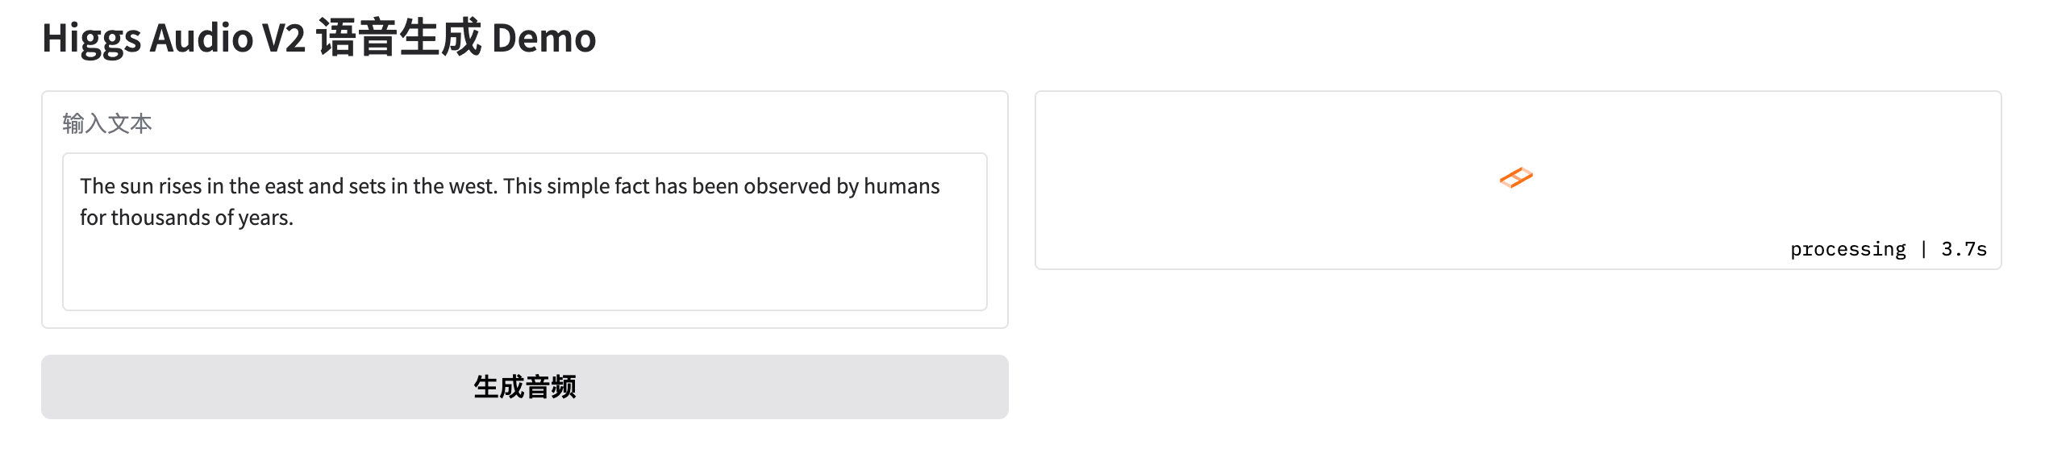The width and height of the screenshot is (2045, 474).
Task: Click the 生成音频 generate audio button
Action: [x=525, y=387]
